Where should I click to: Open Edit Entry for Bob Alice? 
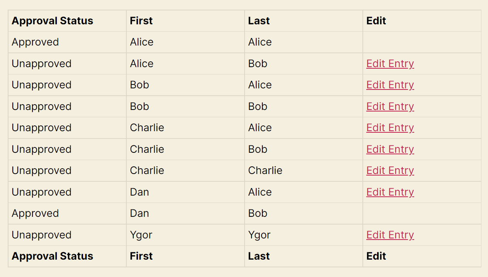click(x=390, y=85)
